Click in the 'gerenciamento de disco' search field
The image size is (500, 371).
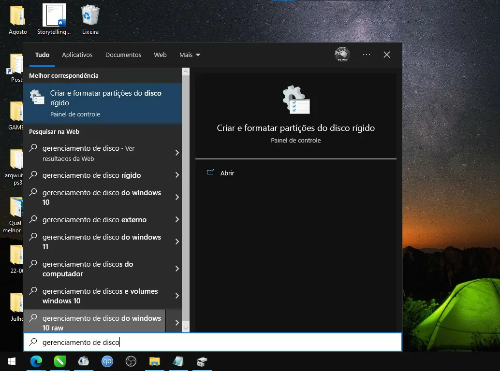click(213, 342)
